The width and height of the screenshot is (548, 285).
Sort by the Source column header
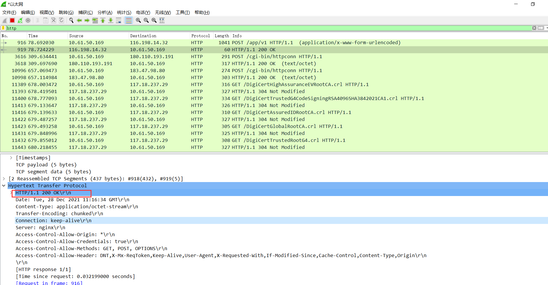tap(98, 36)
